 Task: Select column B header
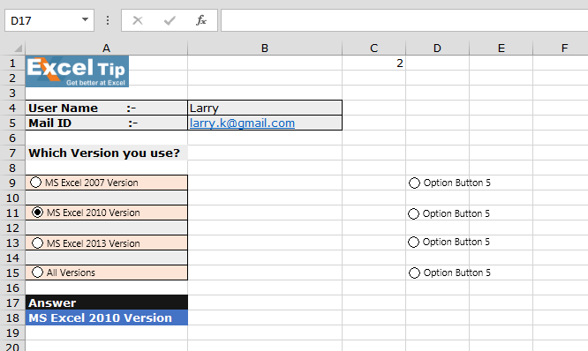pos(265,48)
